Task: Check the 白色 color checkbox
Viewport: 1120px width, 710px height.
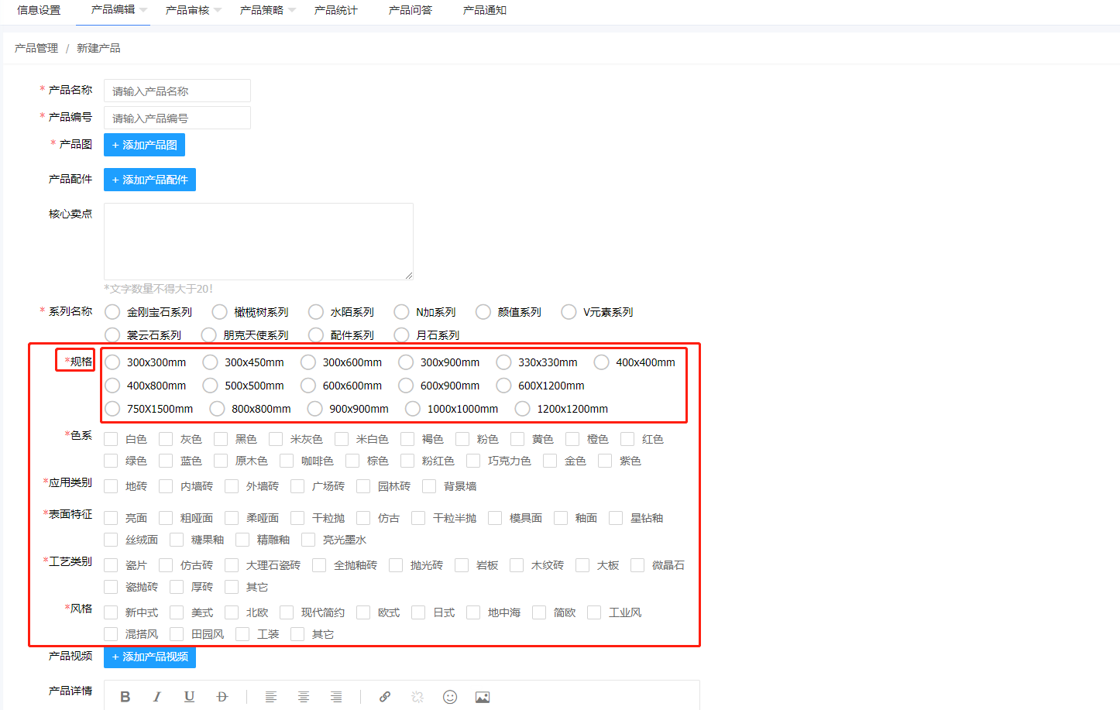Action: coord(112,439)
